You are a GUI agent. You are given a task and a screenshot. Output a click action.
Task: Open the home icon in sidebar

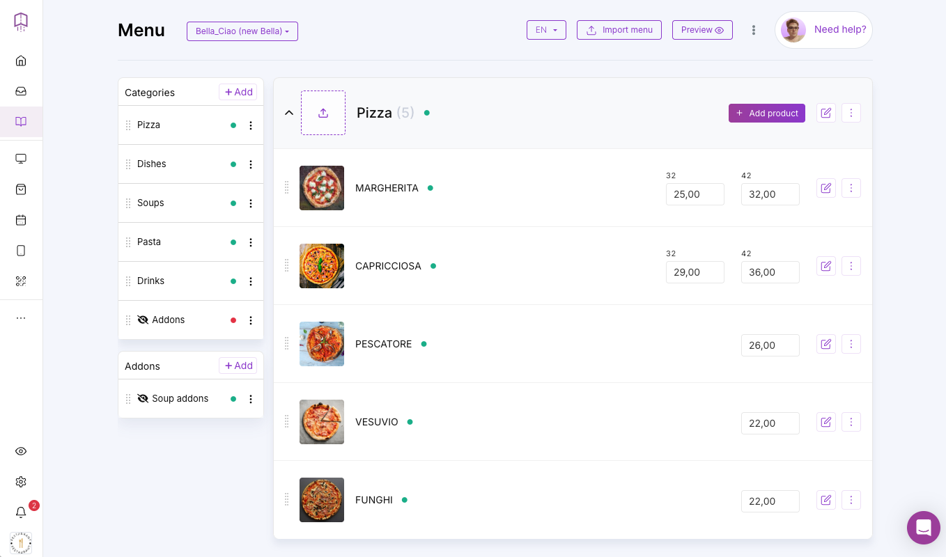(x=21, y=61)
